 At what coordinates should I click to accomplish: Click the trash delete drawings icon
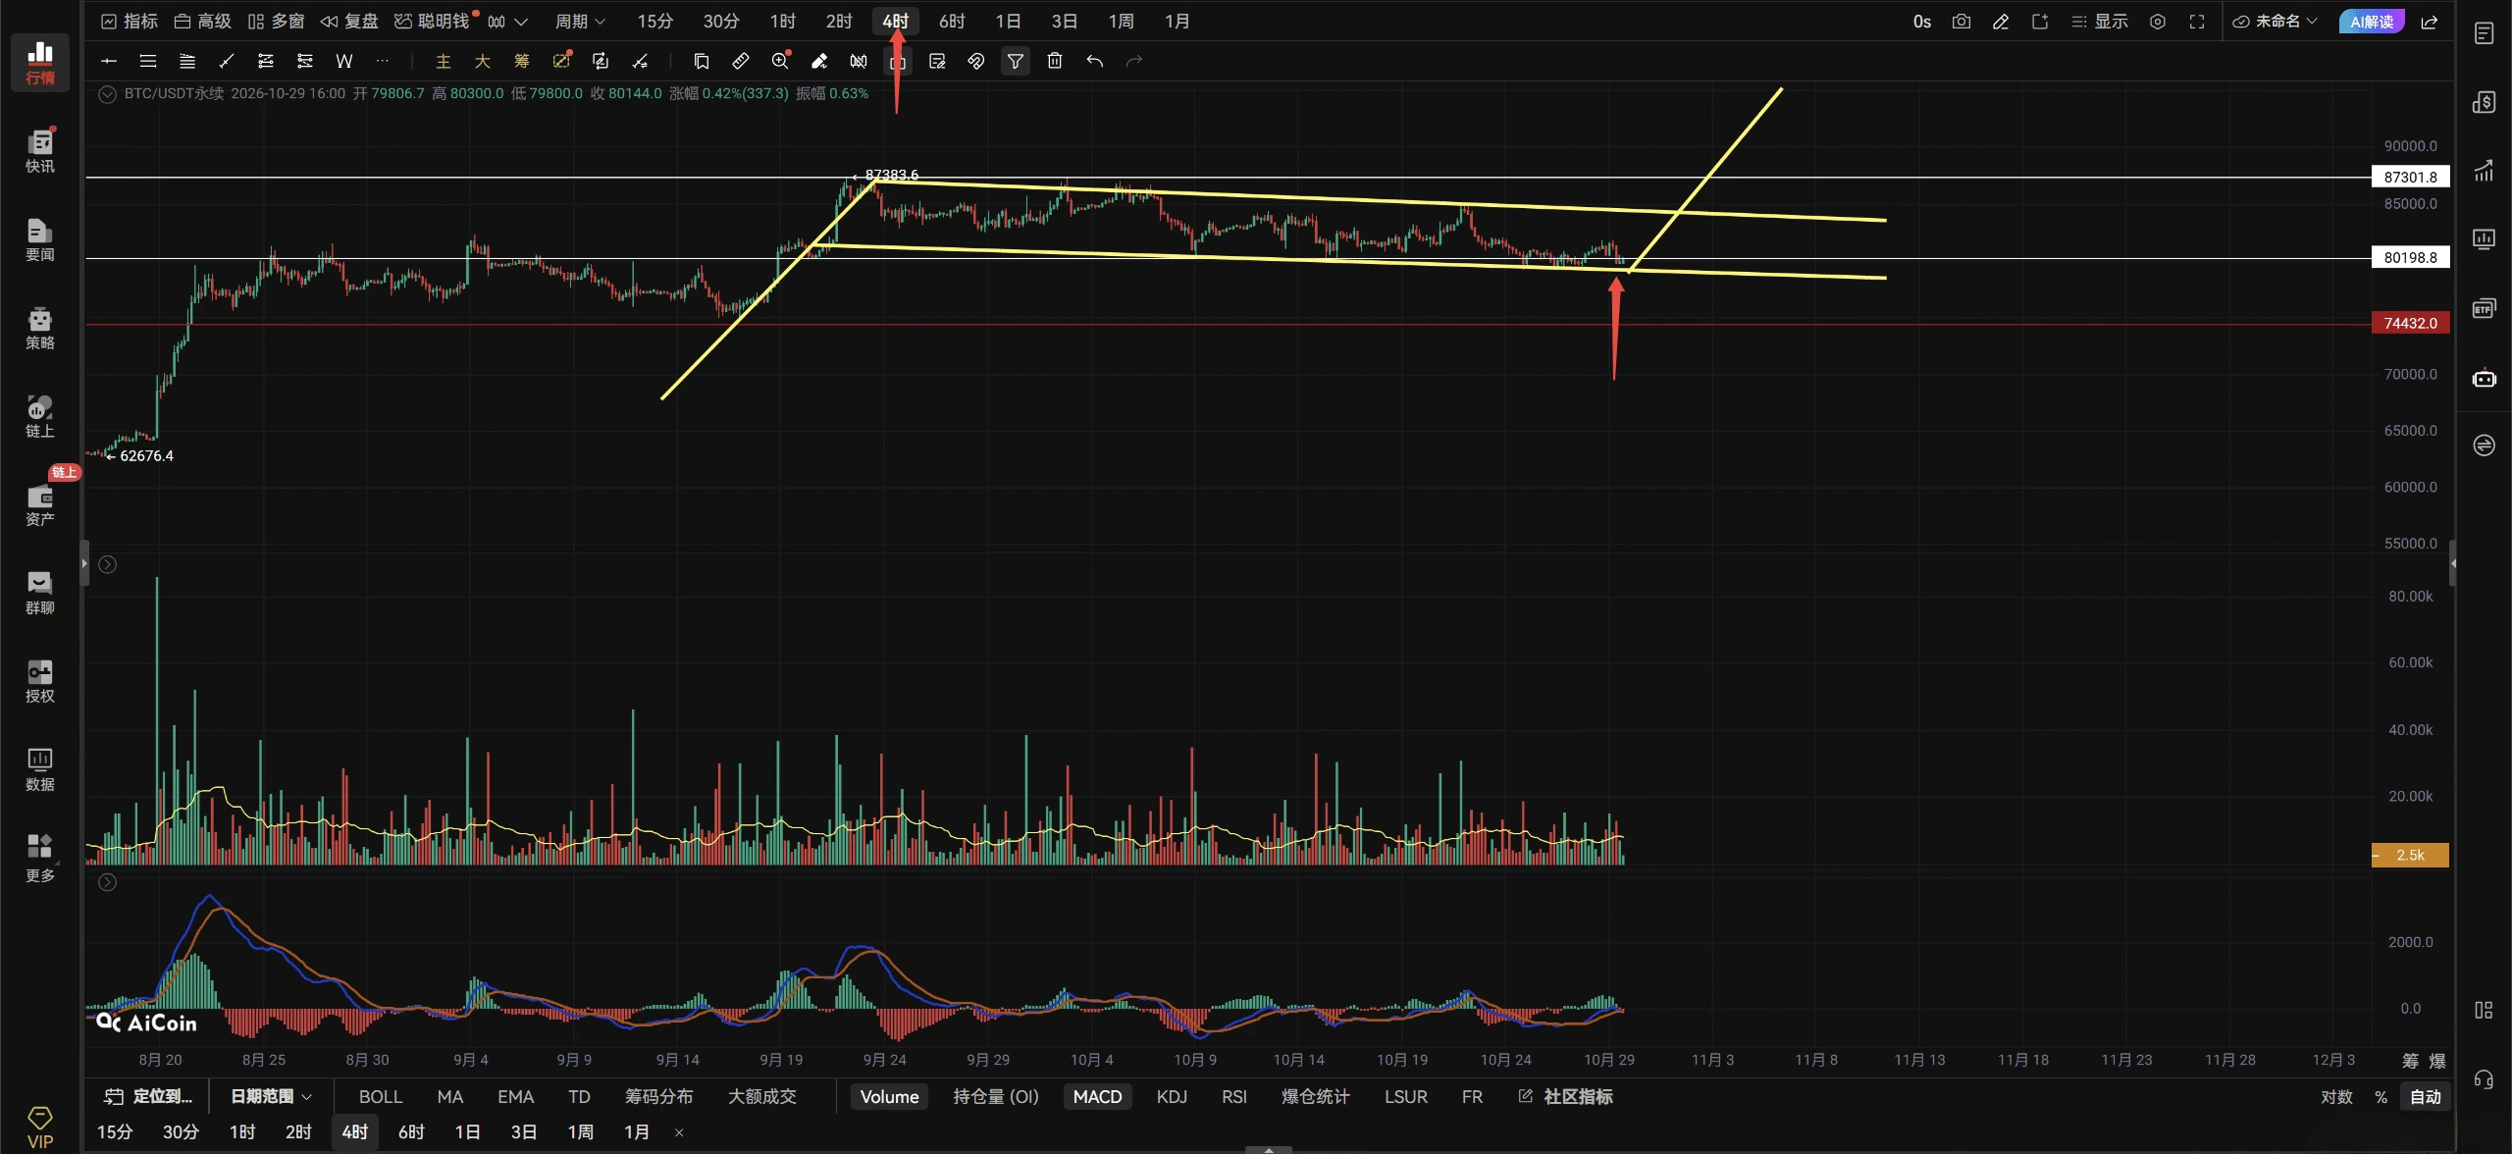click(1055, 61)
